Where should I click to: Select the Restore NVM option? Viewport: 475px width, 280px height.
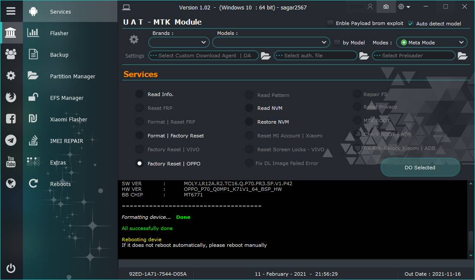249,122
